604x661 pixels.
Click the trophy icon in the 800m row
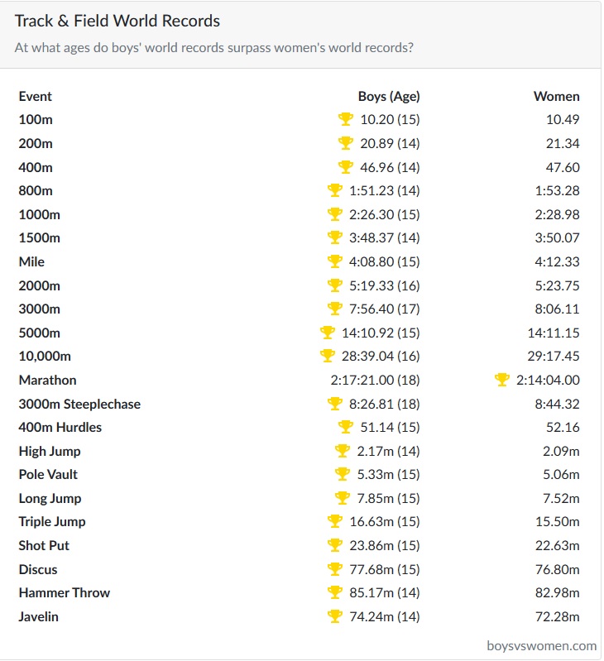coord(335,190)
